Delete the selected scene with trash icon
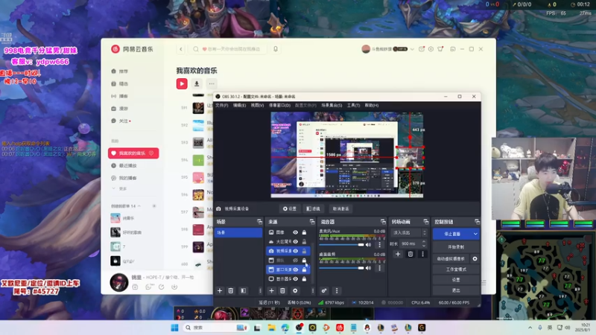This screenshot has width=596, height=335. 231,290
